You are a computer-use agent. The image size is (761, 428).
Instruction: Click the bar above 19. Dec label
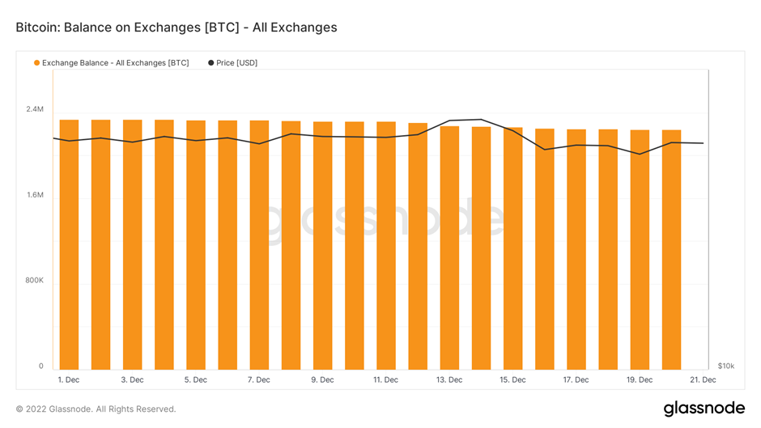640,250
